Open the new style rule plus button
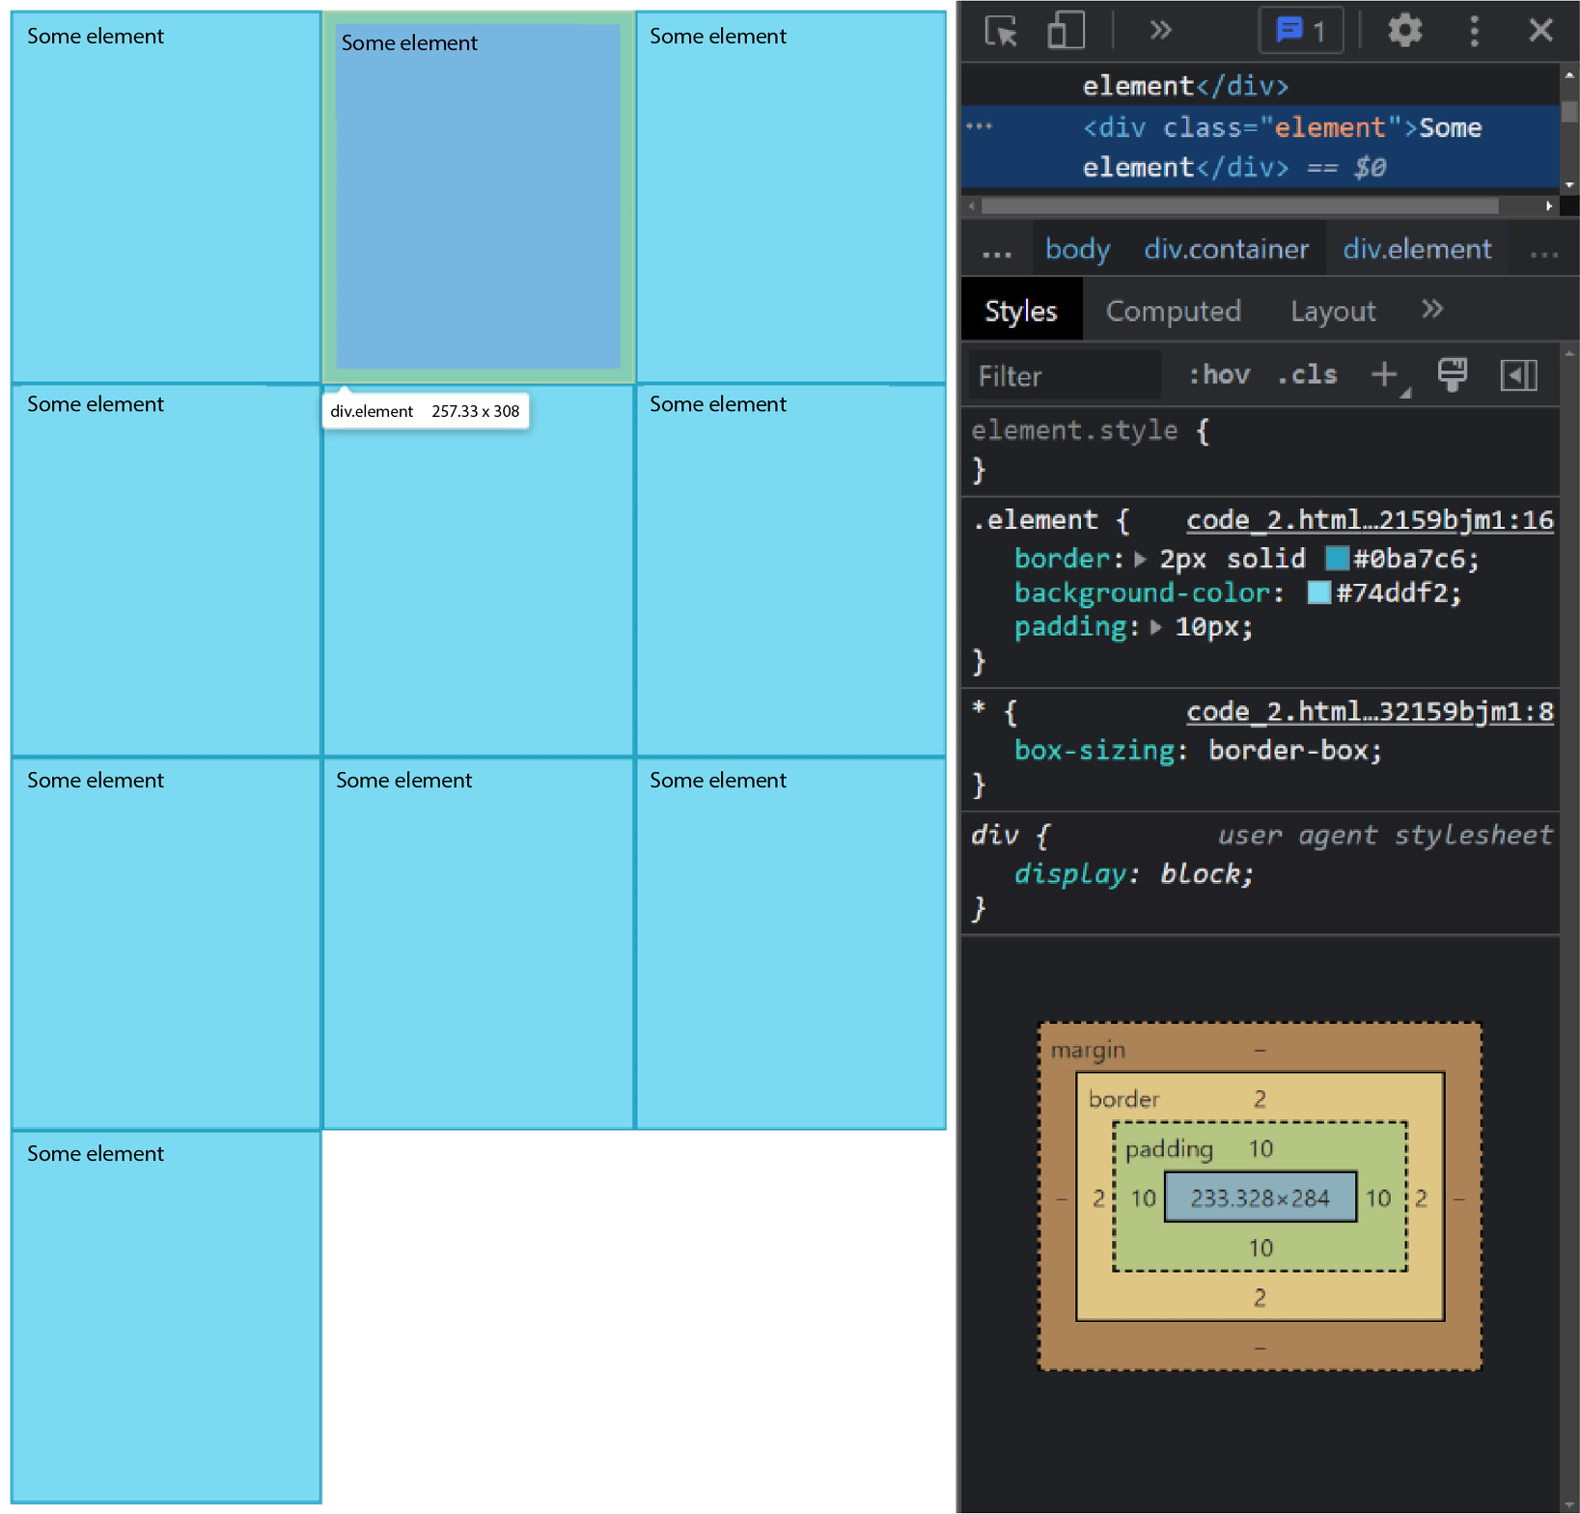The width and height of the screenshot is (1580, 1514). coord(1385,374)
